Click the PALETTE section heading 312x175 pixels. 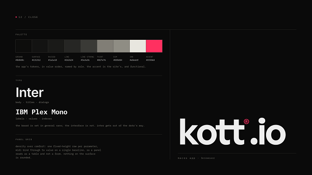[x=21, y=34]
